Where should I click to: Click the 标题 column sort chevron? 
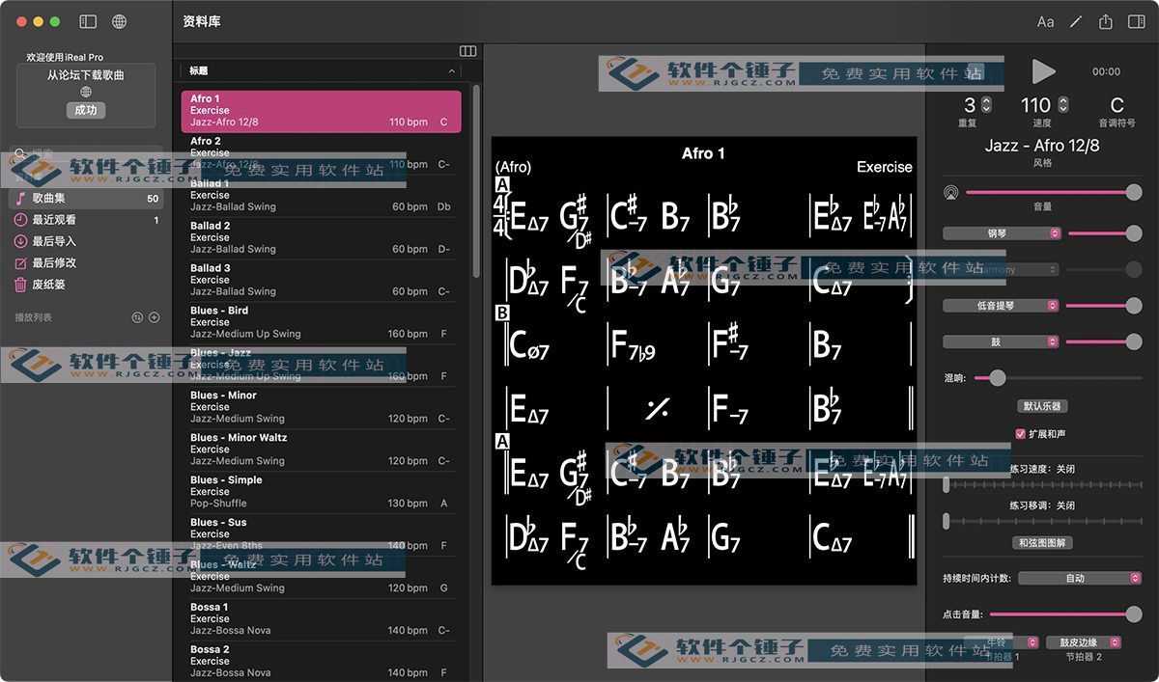451,71
